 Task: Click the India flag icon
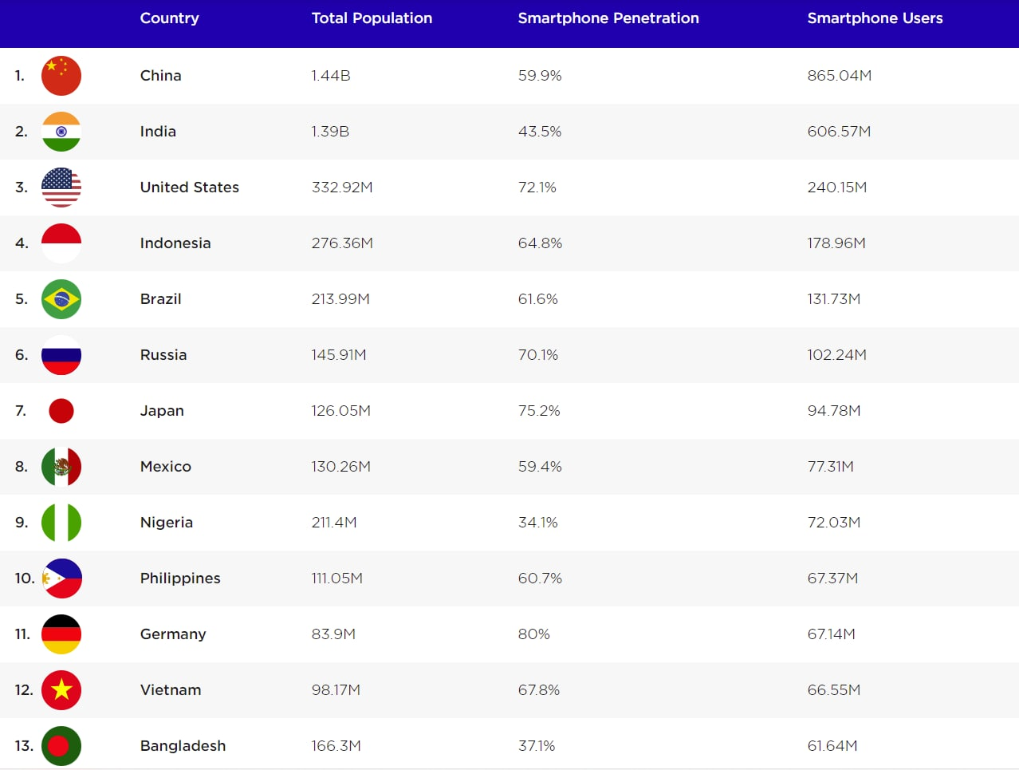pos(61,132)
